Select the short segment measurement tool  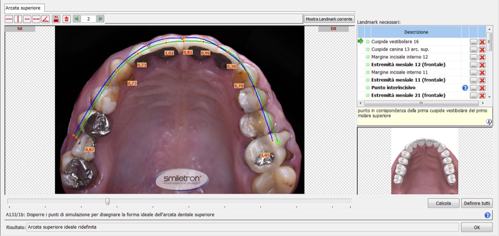pos(27,19)
